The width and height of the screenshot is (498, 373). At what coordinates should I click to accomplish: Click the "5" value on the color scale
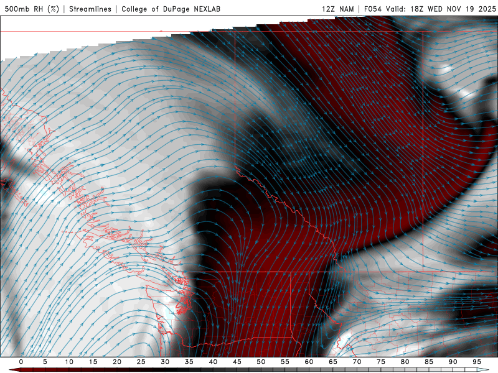point(45,362)
